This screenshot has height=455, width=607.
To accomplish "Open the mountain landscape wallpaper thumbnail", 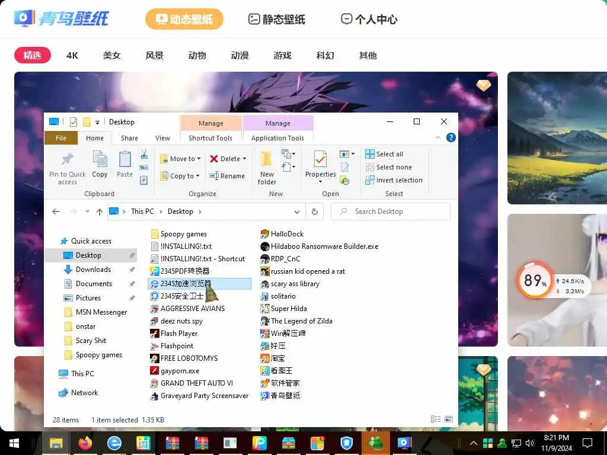I will tap(557, 137).
